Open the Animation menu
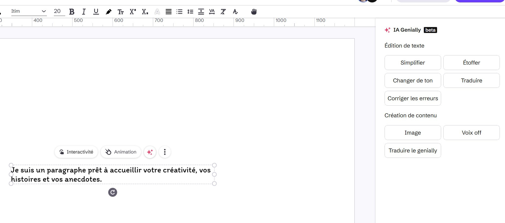This screenshot has width=505, height=223. (x=121, y=152)
